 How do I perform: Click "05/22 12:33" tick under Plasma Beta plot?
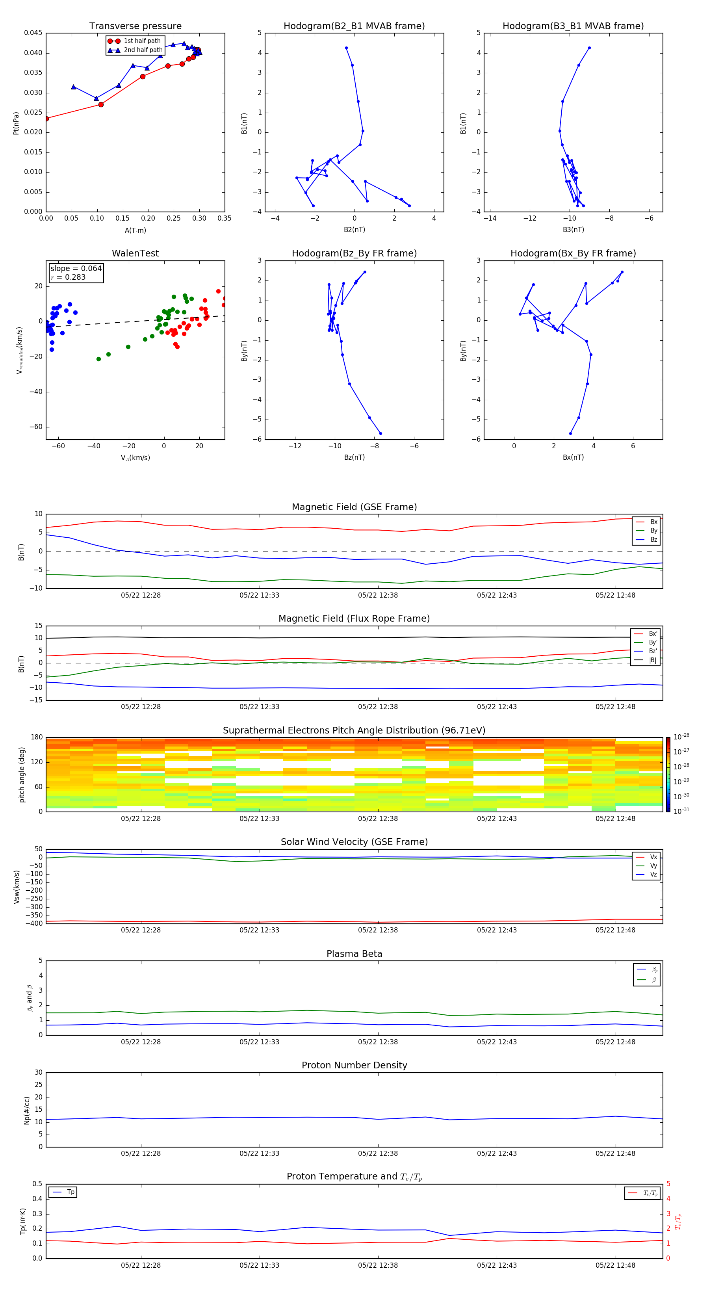[260, 1042]
